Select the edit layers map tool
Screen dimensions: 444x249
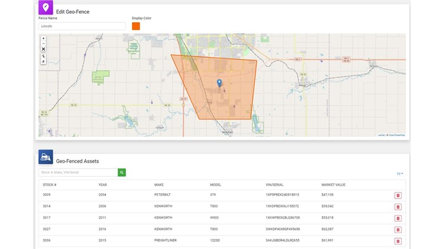(x=43, y=56)
